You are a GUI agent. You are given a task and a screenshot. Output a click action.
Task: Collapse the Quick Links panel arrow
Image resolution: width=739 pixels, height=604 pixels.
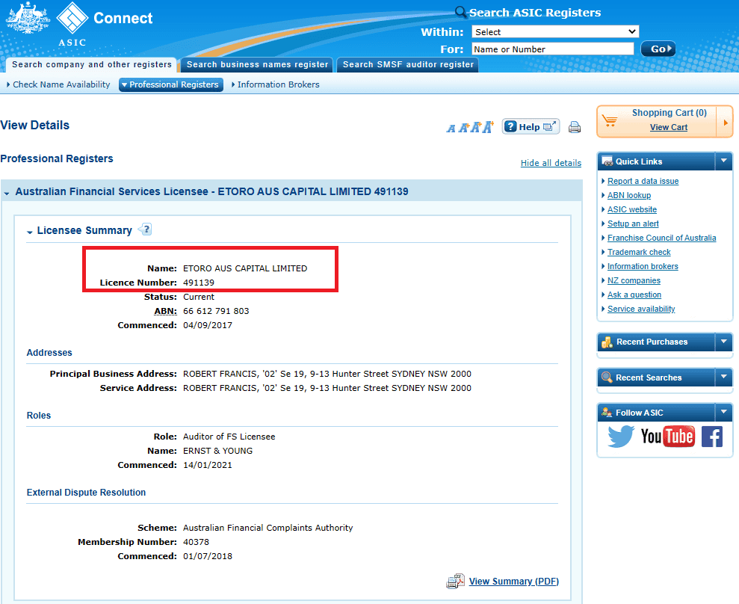coord(723,161)
